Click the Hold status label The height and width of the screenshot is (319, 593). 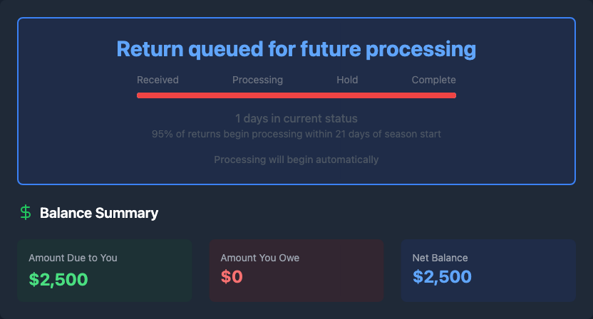(347, 80)
